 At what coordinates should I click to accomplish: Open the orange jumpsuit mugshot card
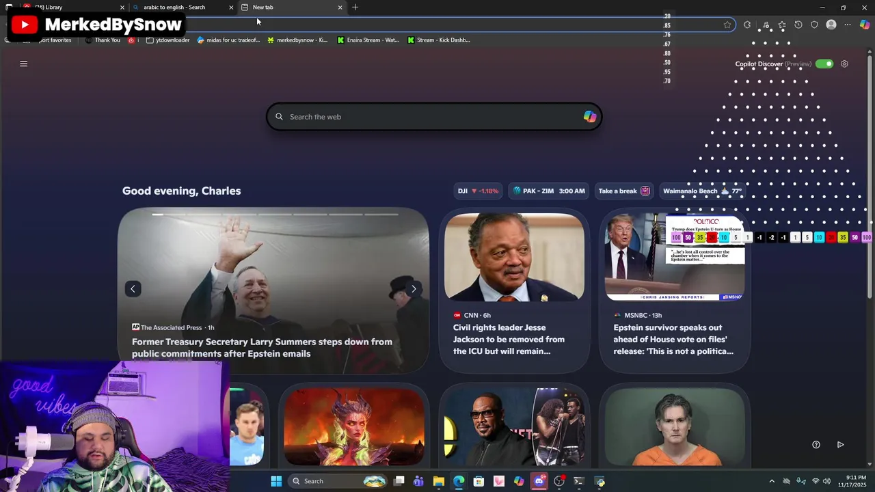[675, 427]
